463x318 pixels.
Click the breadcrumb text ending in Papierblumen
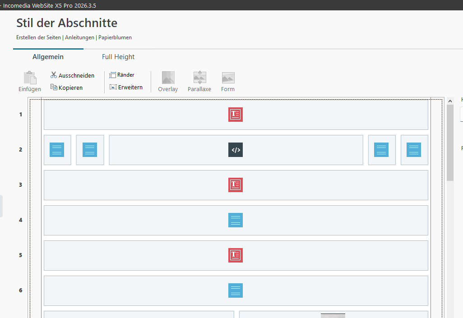point(74,37)
